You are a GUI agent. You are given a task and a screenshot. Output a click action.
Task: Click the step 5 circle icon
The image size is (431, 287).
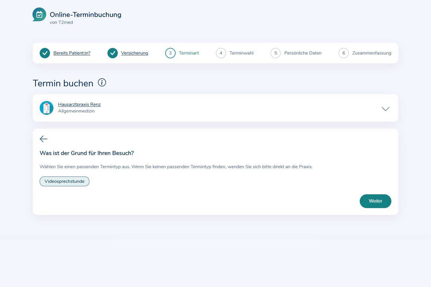point(276,53)
